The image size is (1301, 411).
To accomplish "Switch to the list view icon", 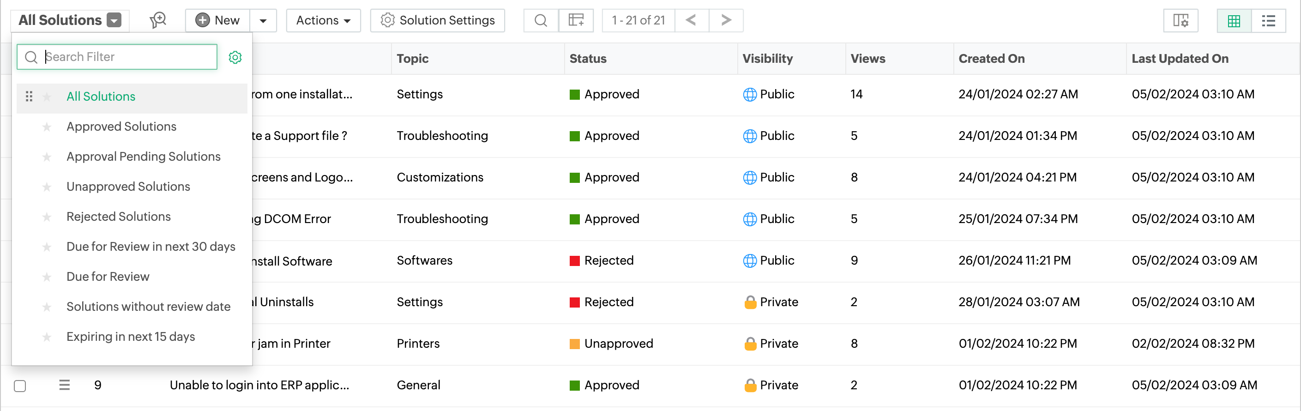I will 1268,21.
